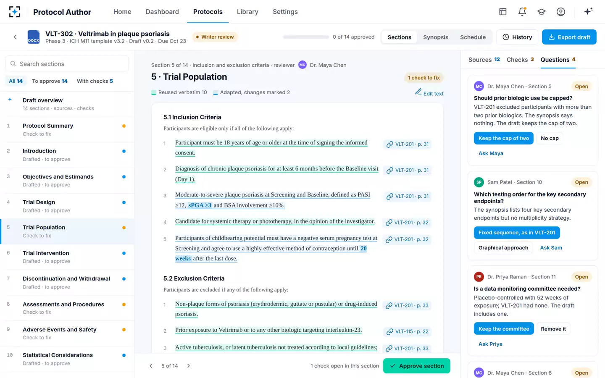
Task: Switch to Sections view
Action: (x=399, y=37)
